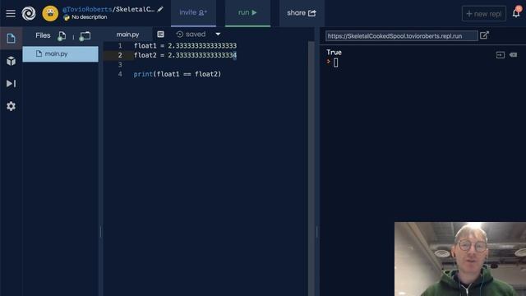Click the invite button

click(x=193, y=13)
